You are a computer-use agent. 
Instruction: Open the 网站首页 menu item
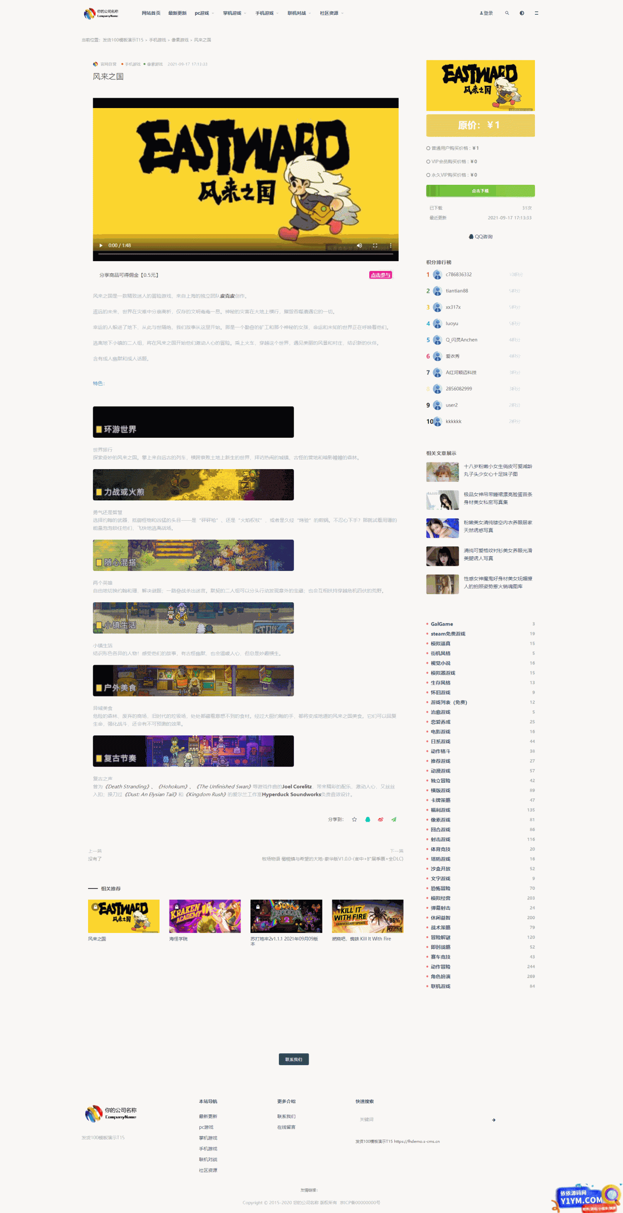(x=151, y=13)
